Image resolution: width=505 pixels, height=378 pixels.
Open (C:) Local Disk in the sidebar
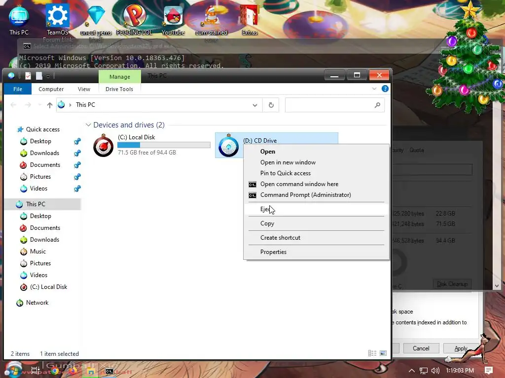(x=48, y=287)
